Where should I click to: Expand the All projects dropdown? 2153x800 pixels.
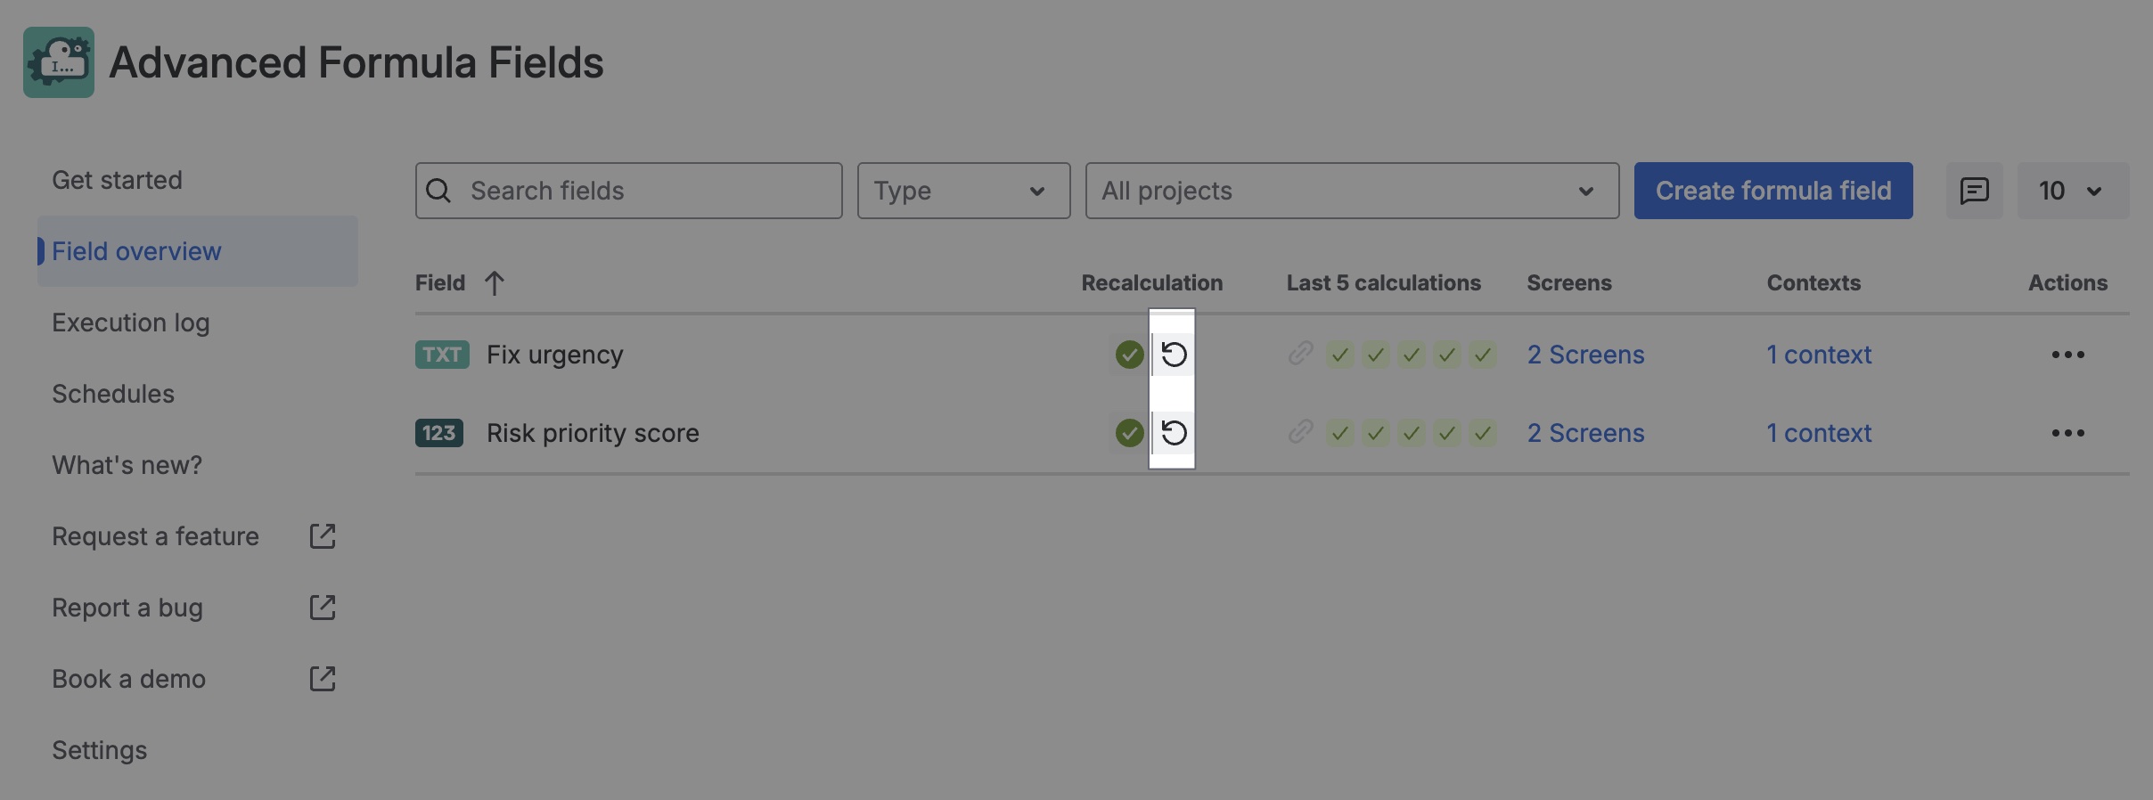1352,191
